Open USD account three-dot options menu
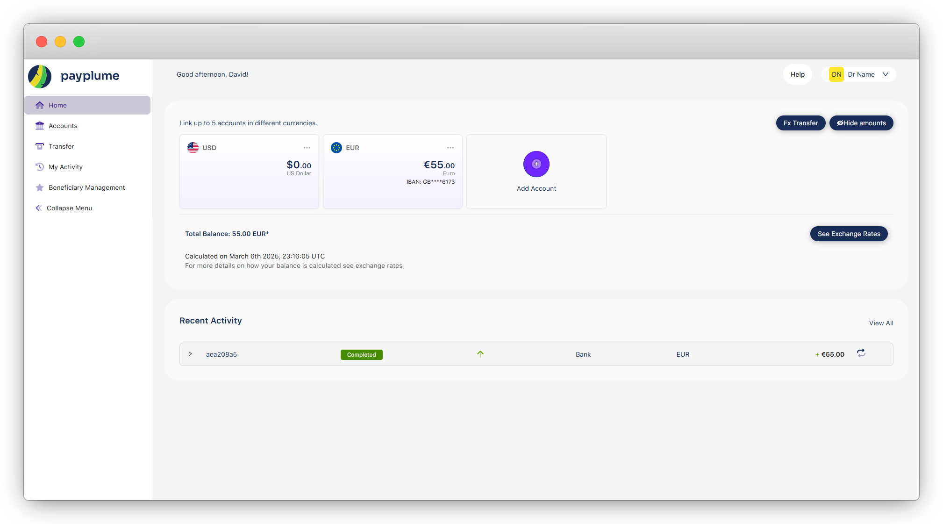The width and height of the screenshot is (943, 524). point(307,148)
